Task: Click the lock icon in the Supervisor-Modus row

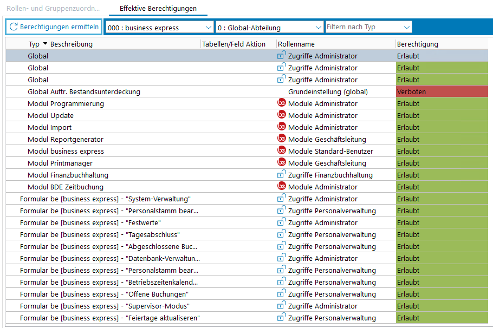Action: pos(281,305)
